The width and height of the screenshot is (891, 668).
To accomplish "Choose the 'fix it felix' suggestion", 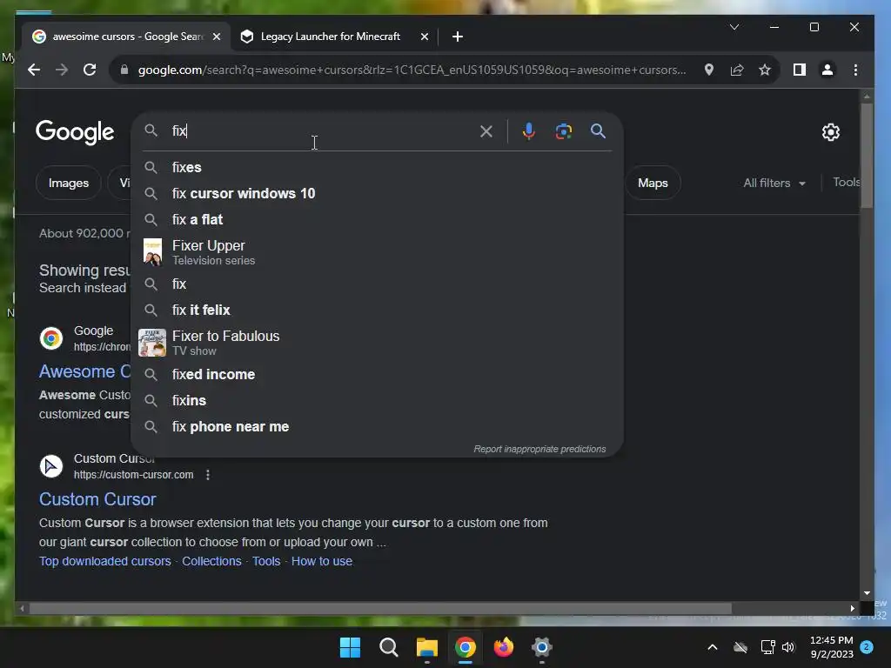I will point(377,310).
